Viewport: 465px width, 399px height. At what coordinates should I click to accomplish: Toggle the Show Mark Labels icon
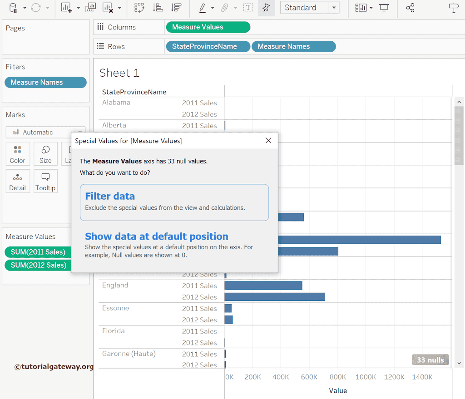point(248,8)
